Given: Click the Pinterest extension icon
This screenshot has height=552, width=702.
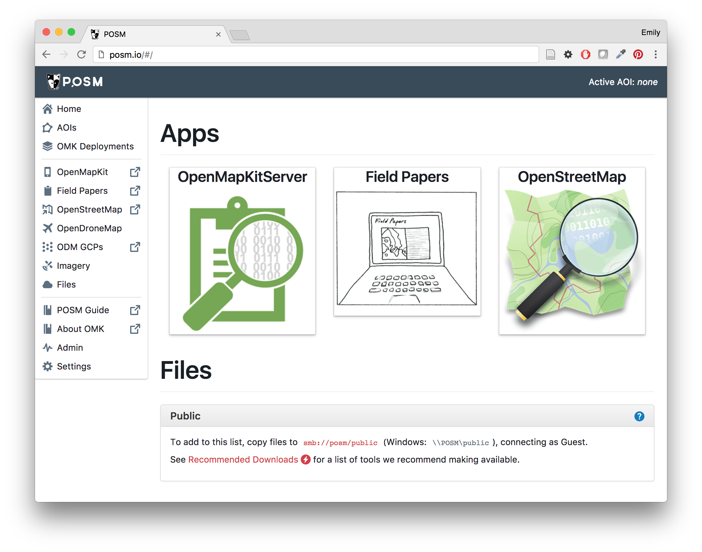Looking at the screenshot, I should 638,54.
